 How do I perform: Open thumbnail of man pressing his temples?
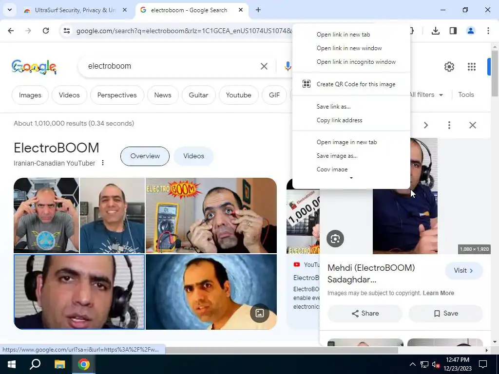click(x=46, y=215)
